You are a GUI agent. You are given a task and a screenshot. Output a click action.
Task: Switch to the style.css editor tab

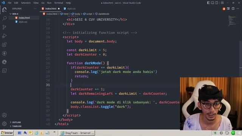(70, 9)
